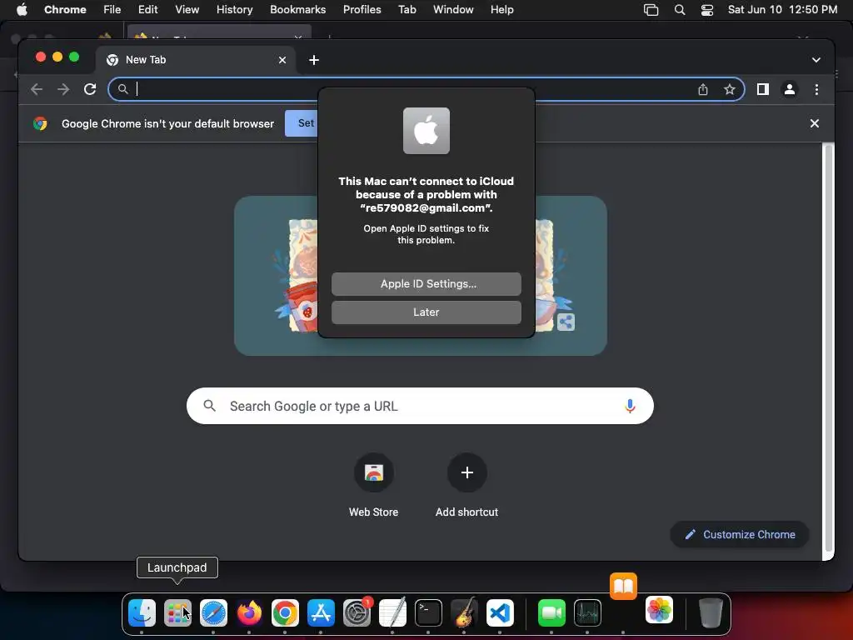This screenshot has height=640, width=853.
Task: Open the Chrome side panel
Action: click(x=763, y=89)
